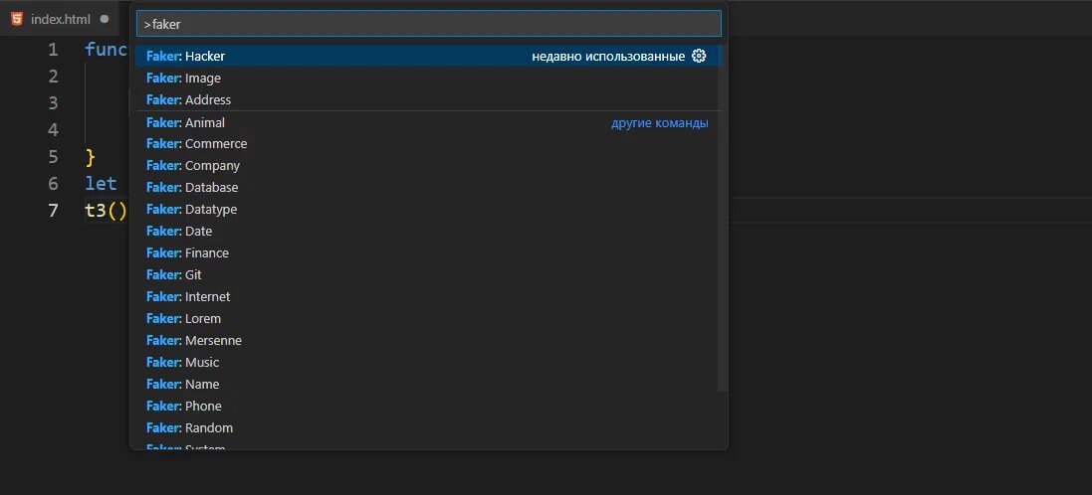
Task: Select Faker: Random from the list
Action: 429,427
